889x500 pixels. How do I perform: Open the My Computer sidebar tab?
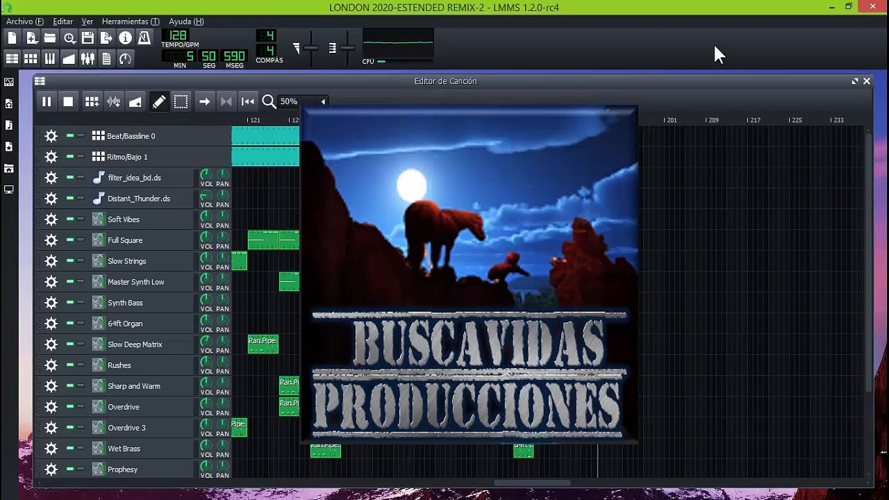[9, 190]
